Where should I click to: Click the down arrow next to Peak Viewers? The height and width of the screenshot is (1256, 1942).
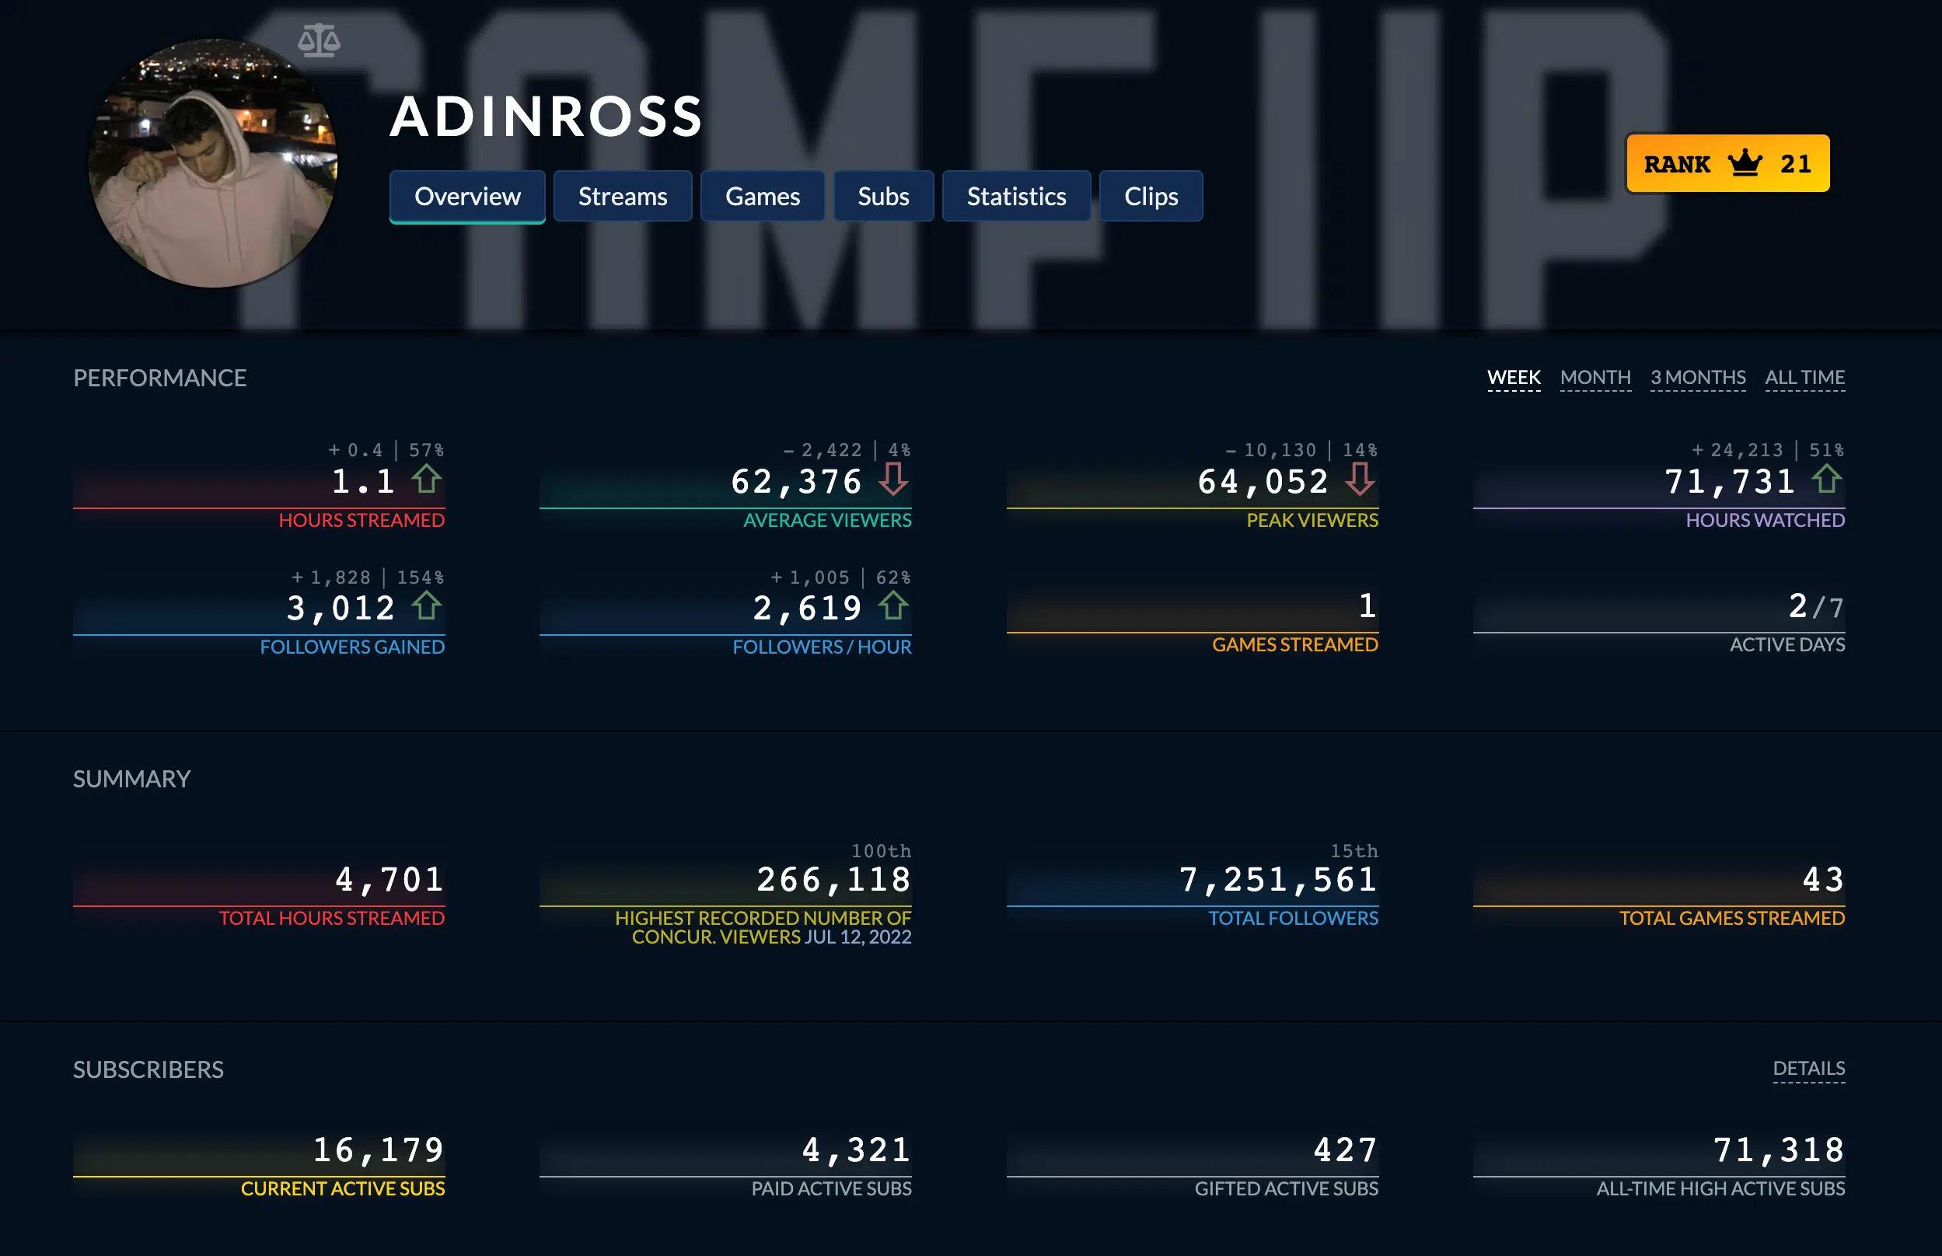(x=1359, y=481)
